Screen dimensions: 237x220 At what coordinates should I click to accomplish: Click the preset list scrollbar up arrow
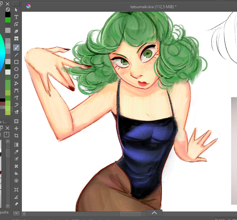(x=8, y=141)
